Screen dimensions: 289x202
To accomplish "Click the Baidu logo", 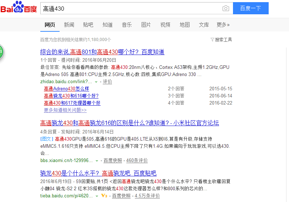I will [19, 7].
